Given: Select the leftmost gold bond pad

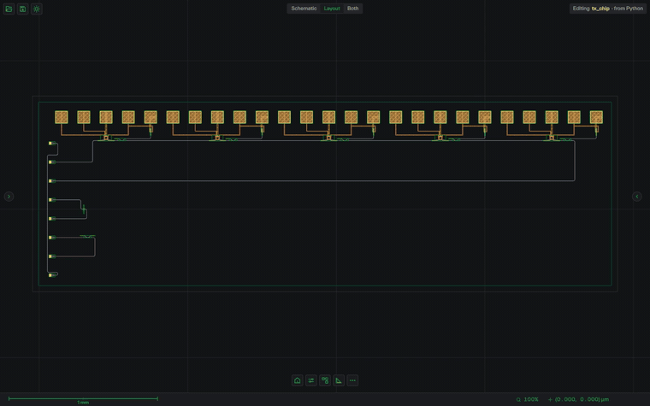Looking at the screenshot, I should point(62,117).
